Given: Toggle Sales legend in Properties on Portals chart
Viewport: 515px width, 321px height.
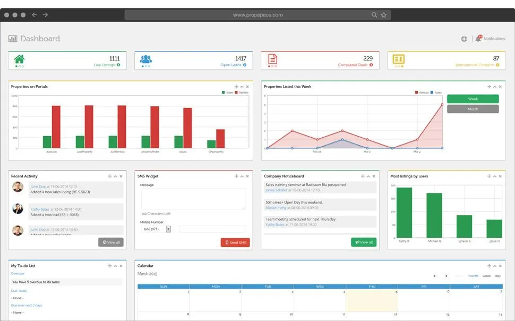Looking at the screenshot, I should pyautogui.click(x=227, y=93).
